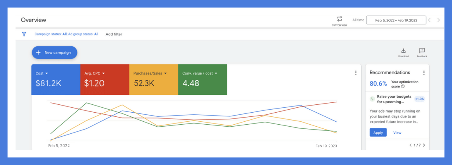The image size is (452, 165).
Task: Go to the previous date range arrow
Action: (x=430, y=20)
